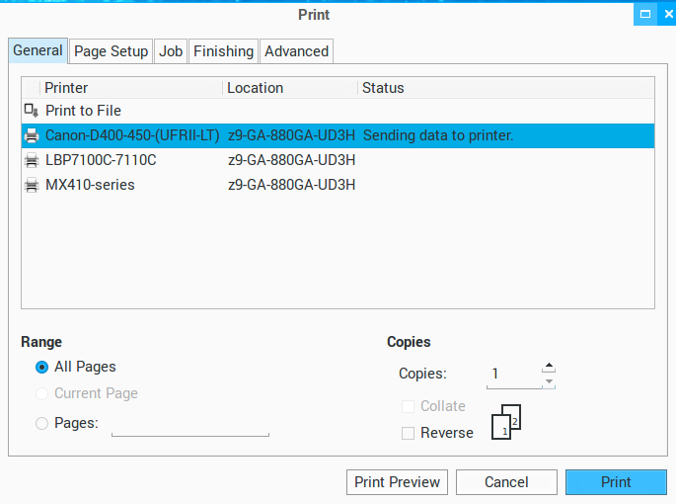Click the collate page order icon

click(x=505, y=422)
